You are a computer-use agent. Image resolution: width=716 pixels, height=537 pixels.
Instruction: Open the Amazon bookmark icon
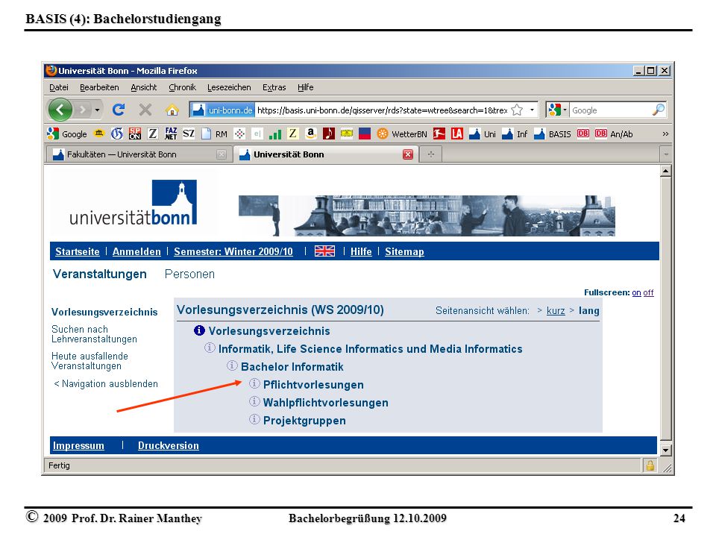310,134
